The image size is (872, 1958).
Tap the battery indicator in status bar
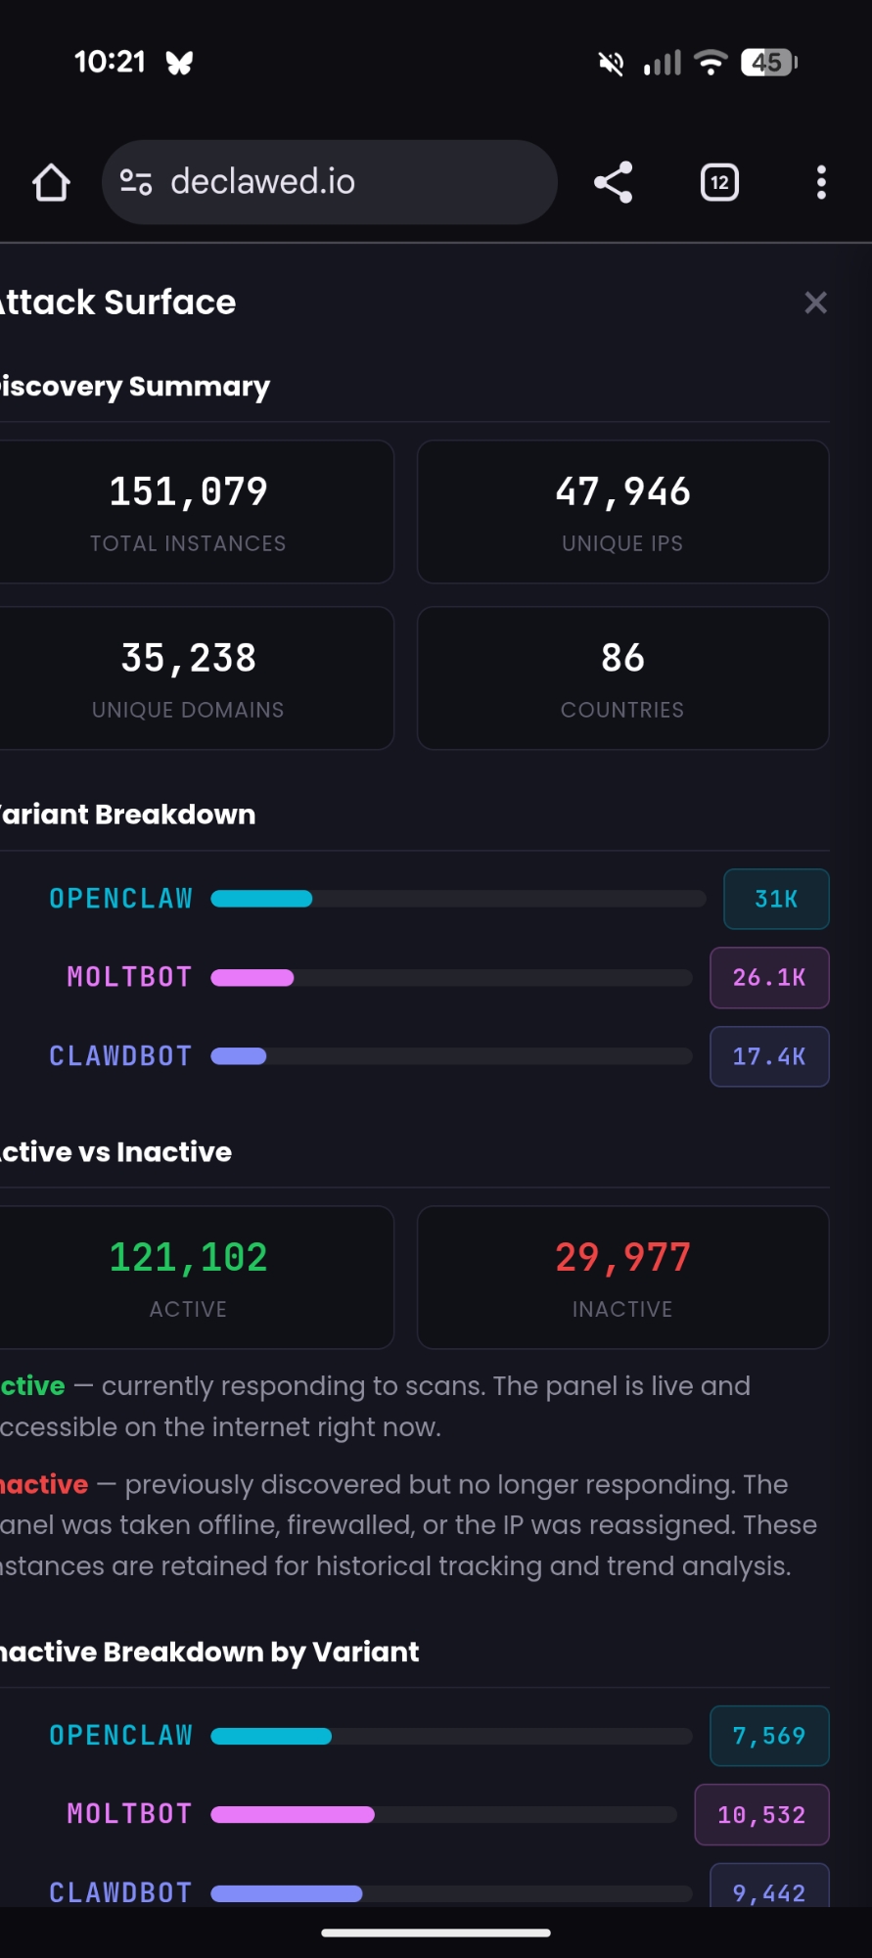click(x=769, y=63)
